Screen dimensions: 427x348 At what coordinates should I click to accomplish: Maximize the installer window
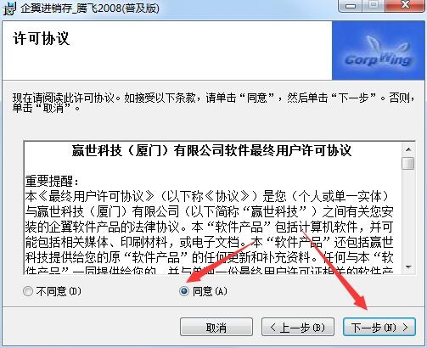click(374, 5)
